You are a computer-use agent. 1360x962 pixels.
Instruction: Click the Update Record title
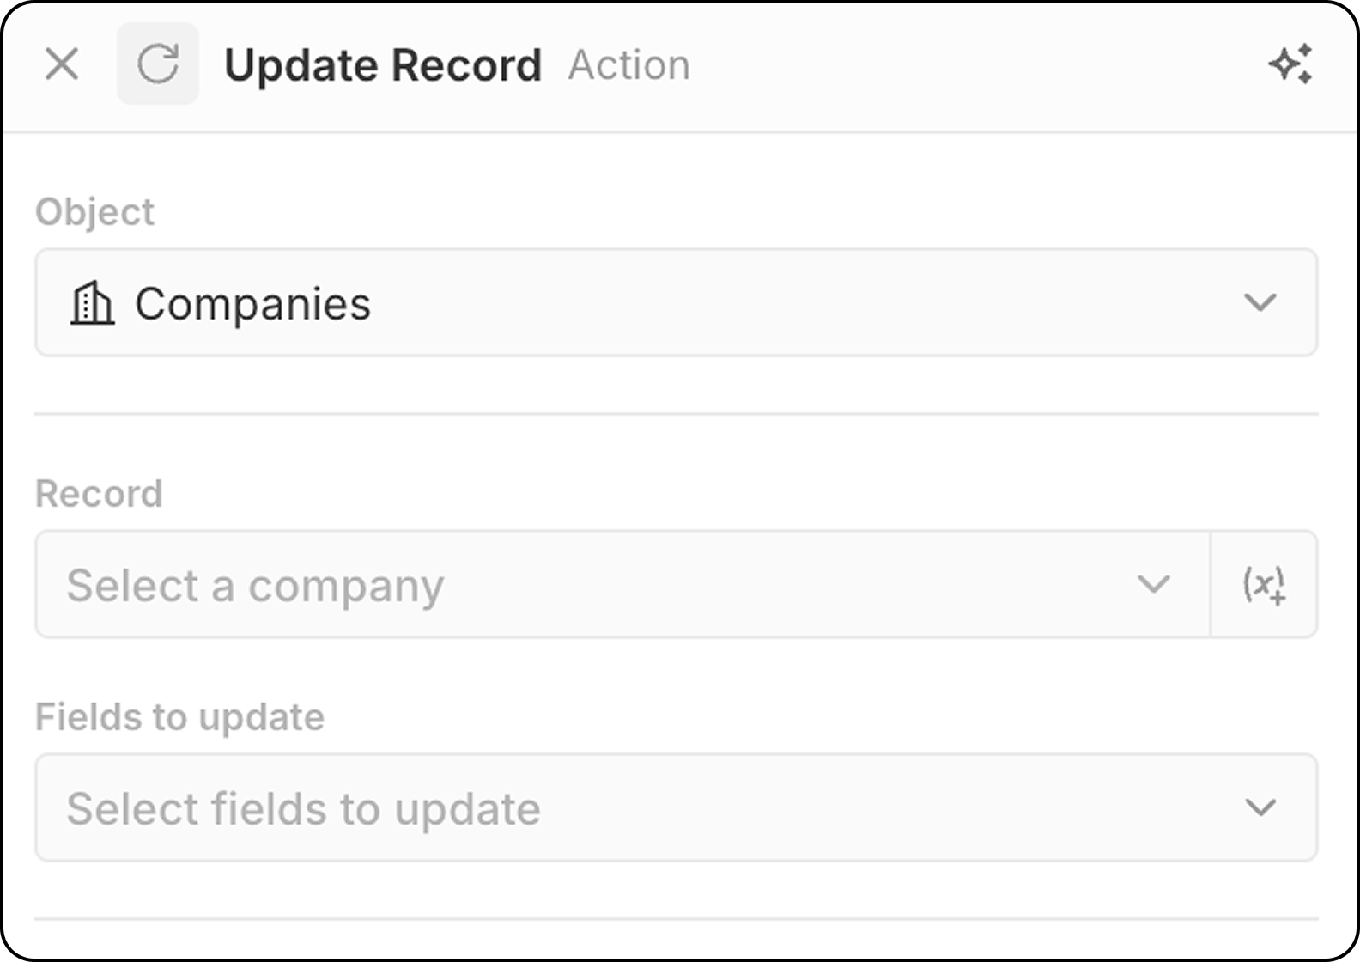pos(383,66)
